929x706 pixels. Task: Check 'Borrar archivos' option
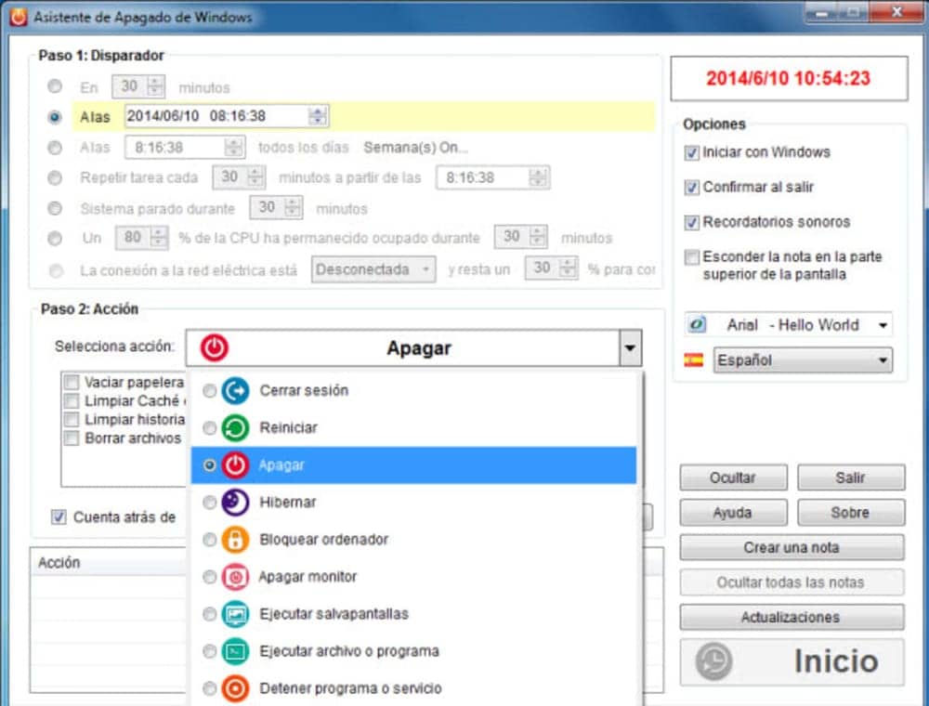click(72, 438)
